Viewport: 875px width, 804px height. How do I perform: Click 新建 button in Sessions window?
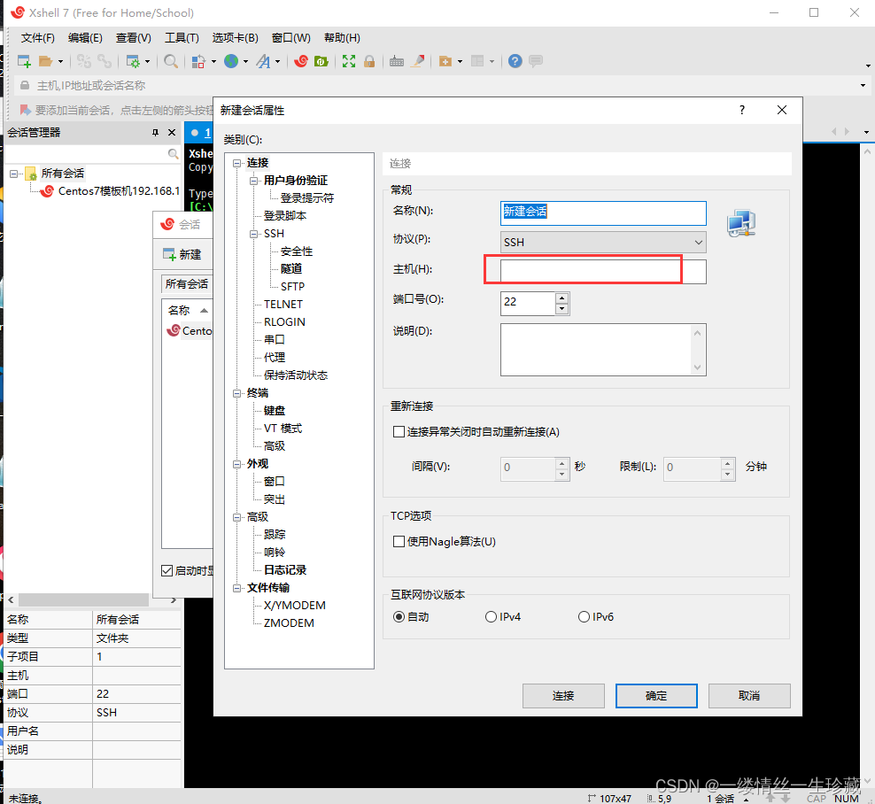(x=182, y=254)
